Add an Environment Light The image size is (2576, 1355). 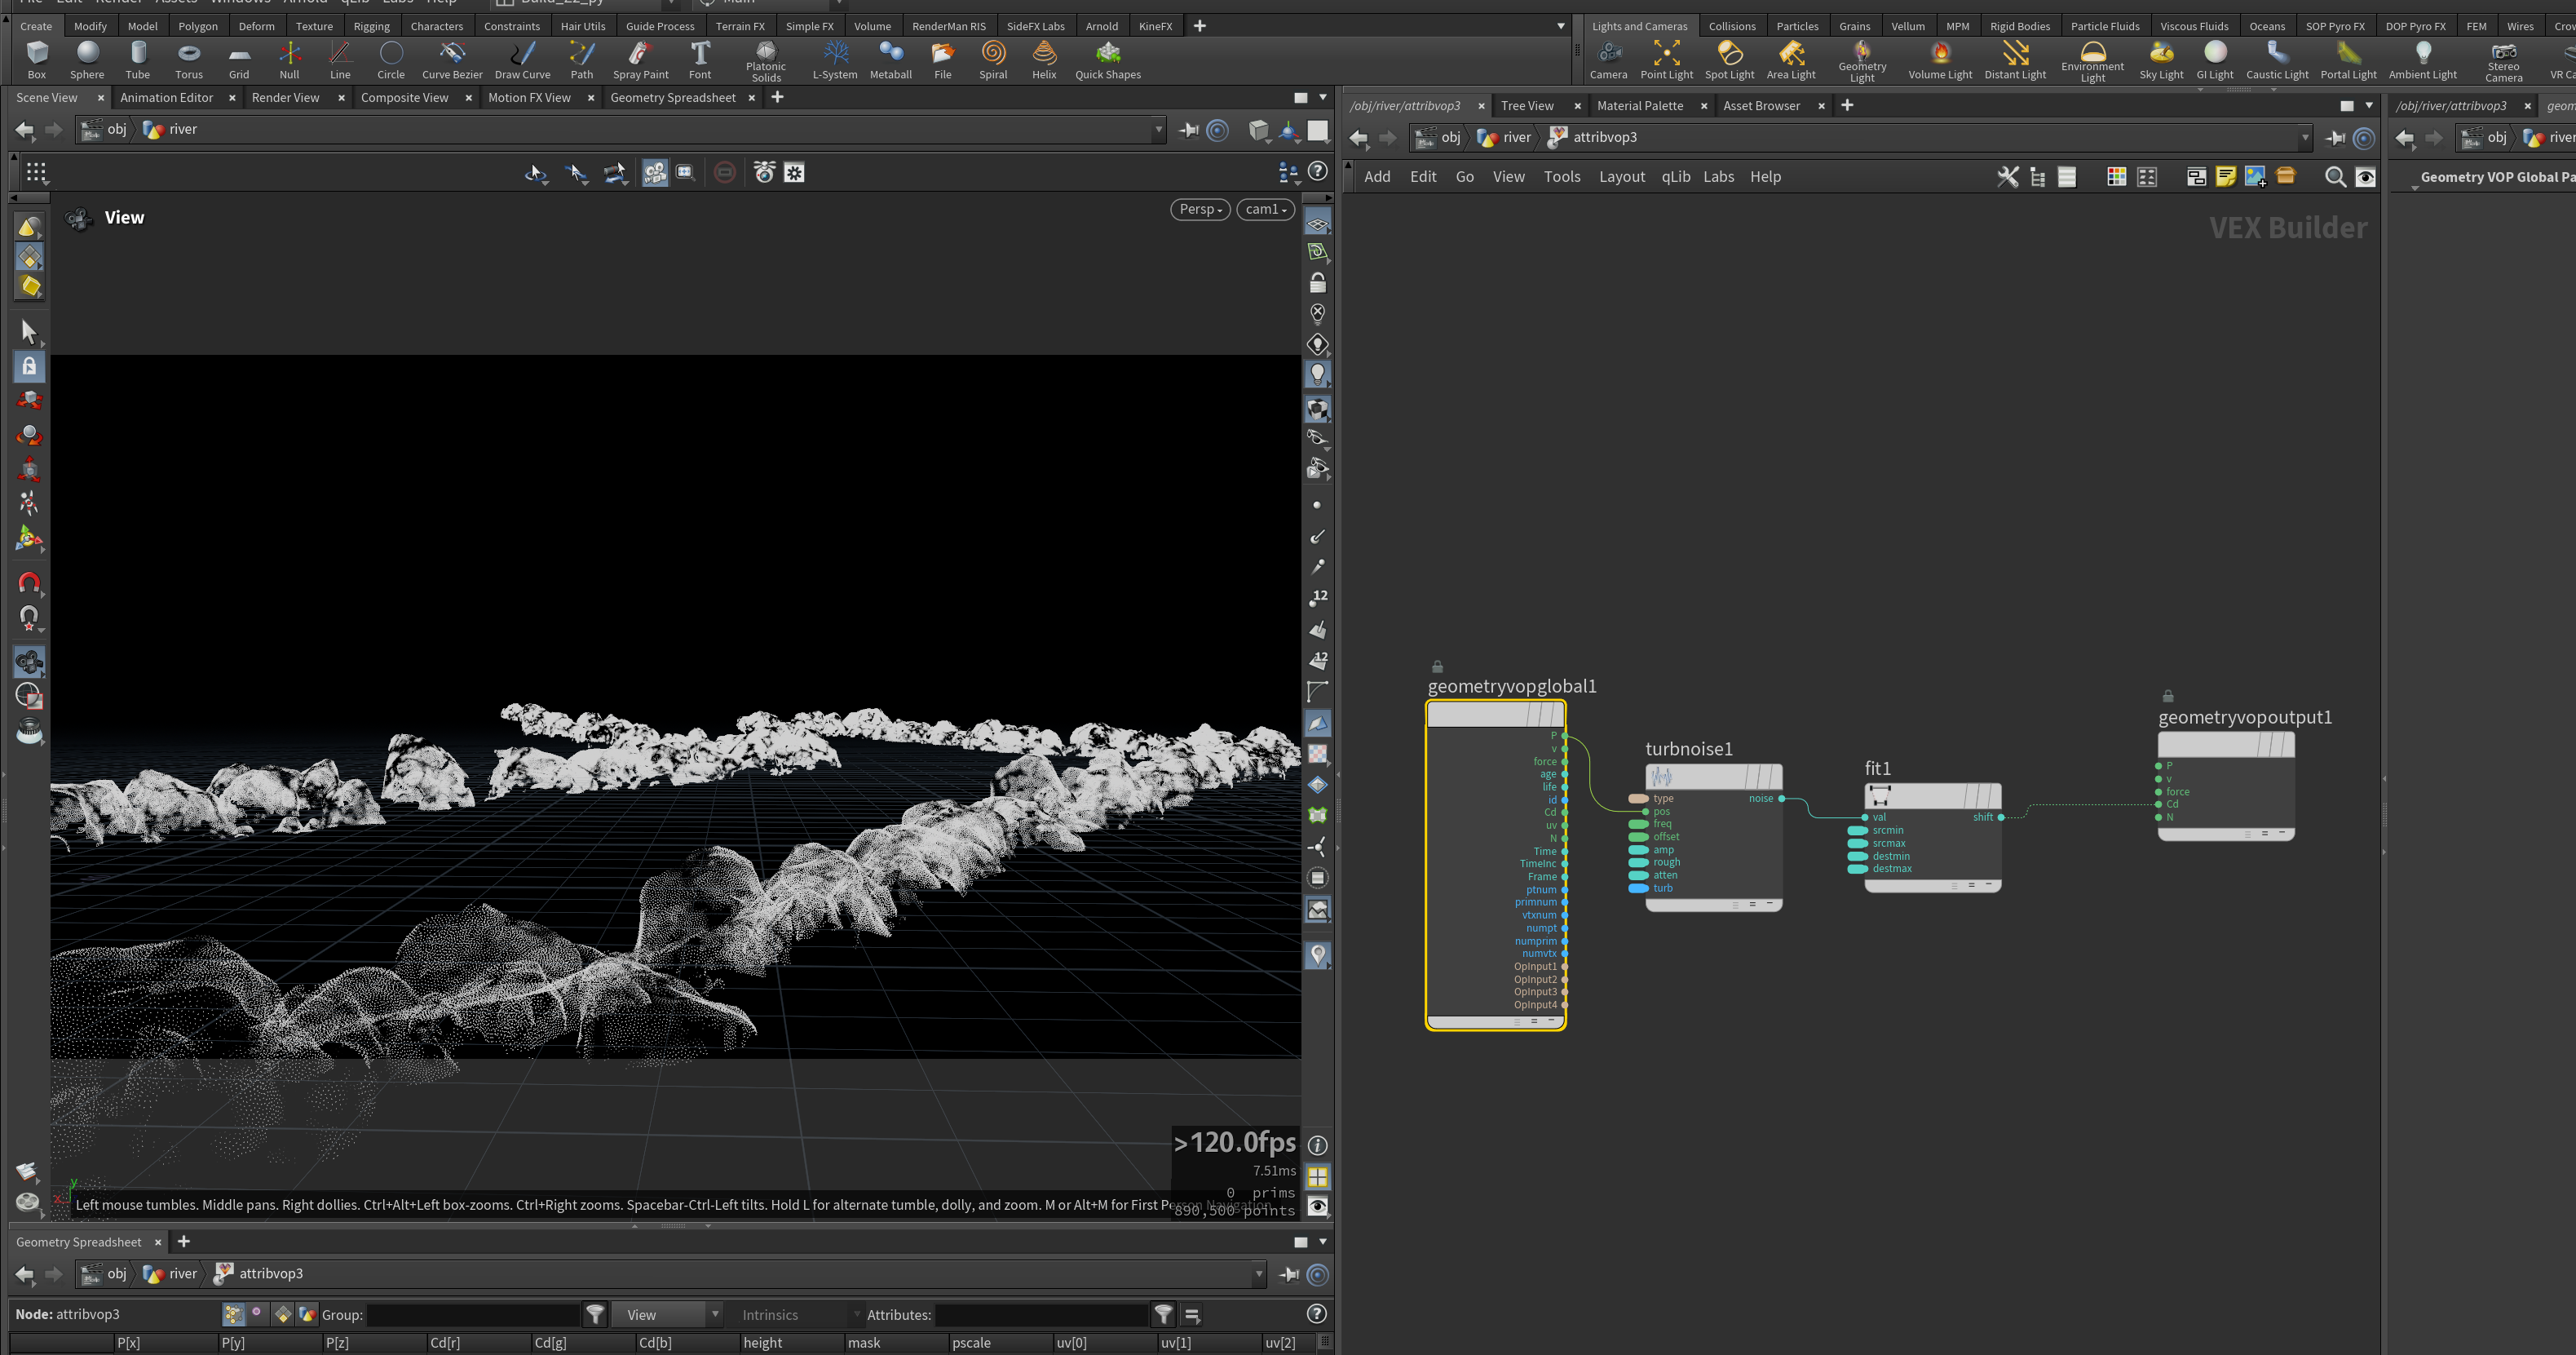(2092, 61)
